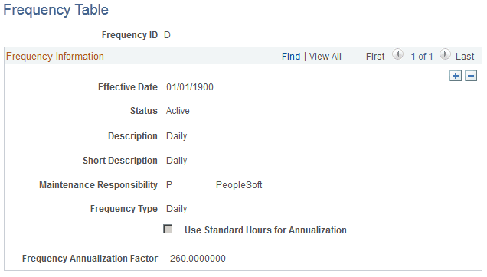This screenshot has width=487, height=277.
Task: Toggle Use Standard Hours for Annualization checkbox
Action: pos(168,230)
